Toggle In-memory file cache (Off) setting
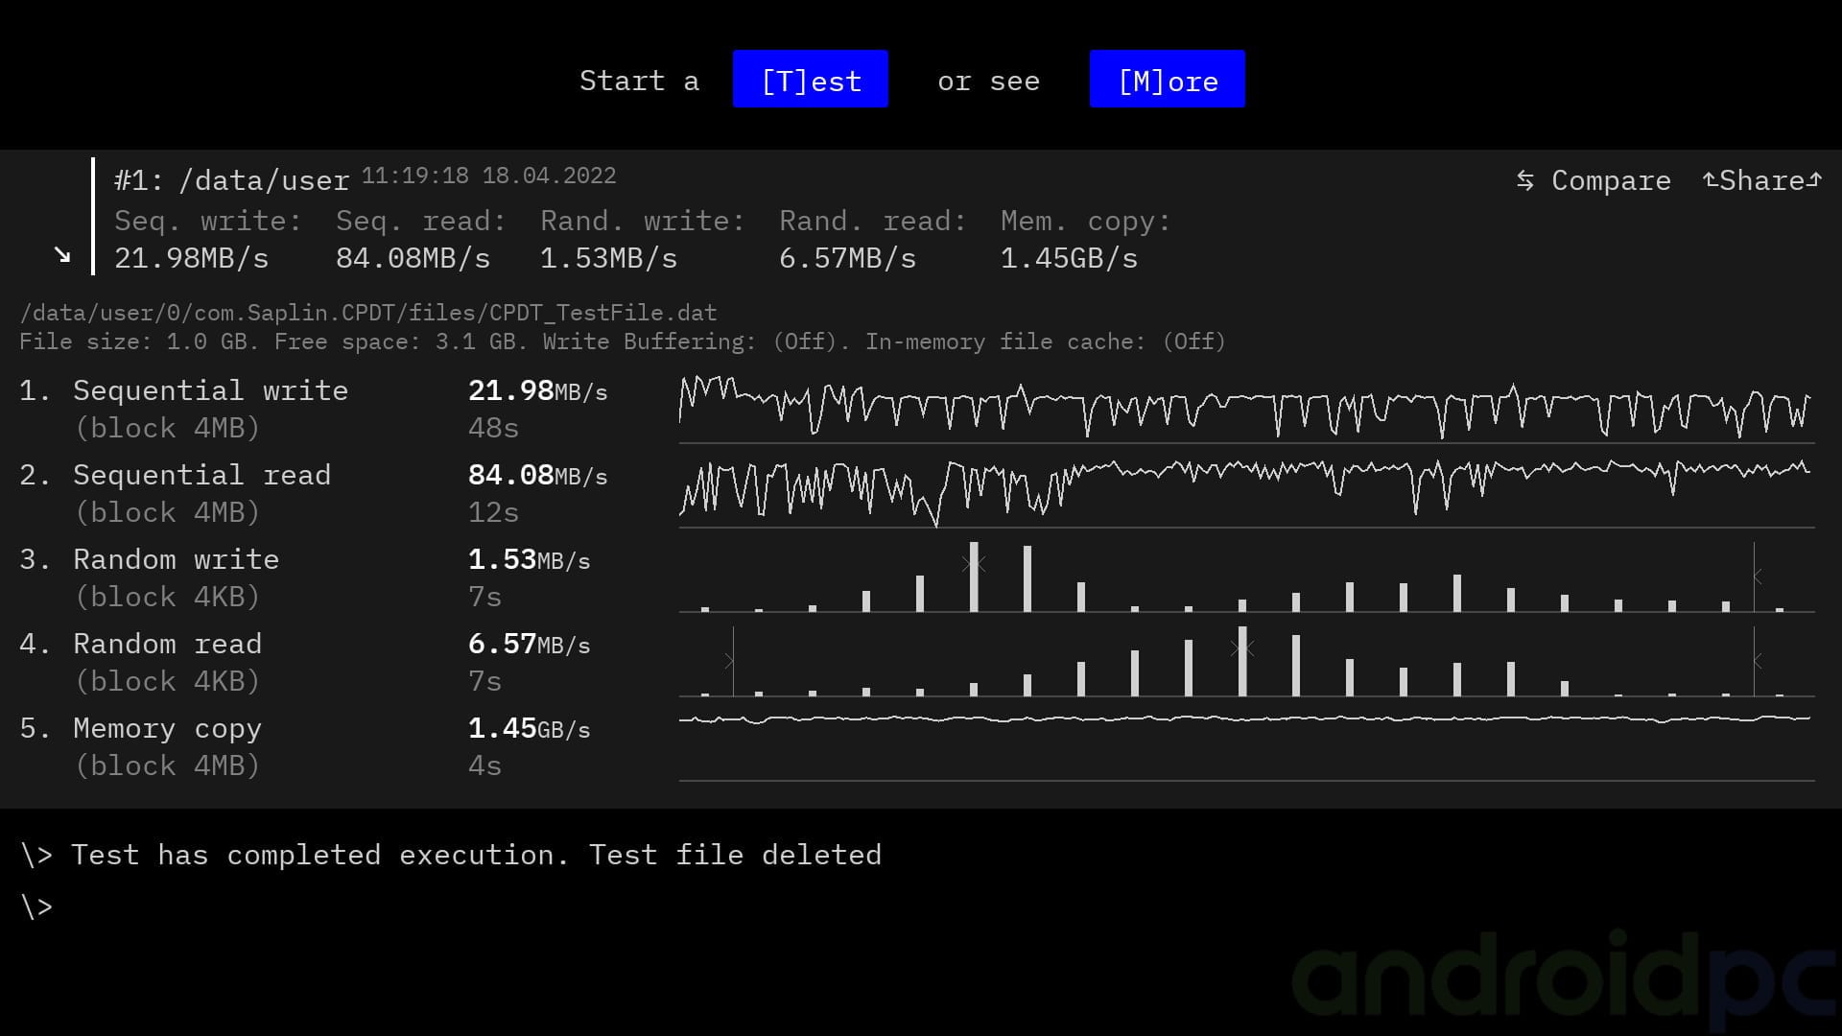The height and width of the screenshot is (1036, 1842). (1045, 341)
